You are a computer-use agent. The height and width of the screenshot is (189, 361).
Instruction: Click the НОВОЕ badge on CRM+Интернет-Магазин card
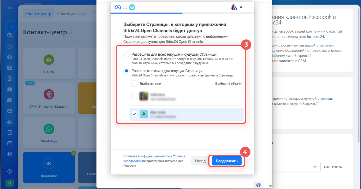(x=30, y=83)
